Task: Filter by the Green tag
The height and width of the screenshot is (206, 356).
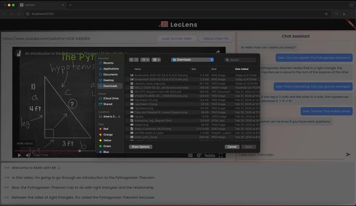Action: pos(107,146)
